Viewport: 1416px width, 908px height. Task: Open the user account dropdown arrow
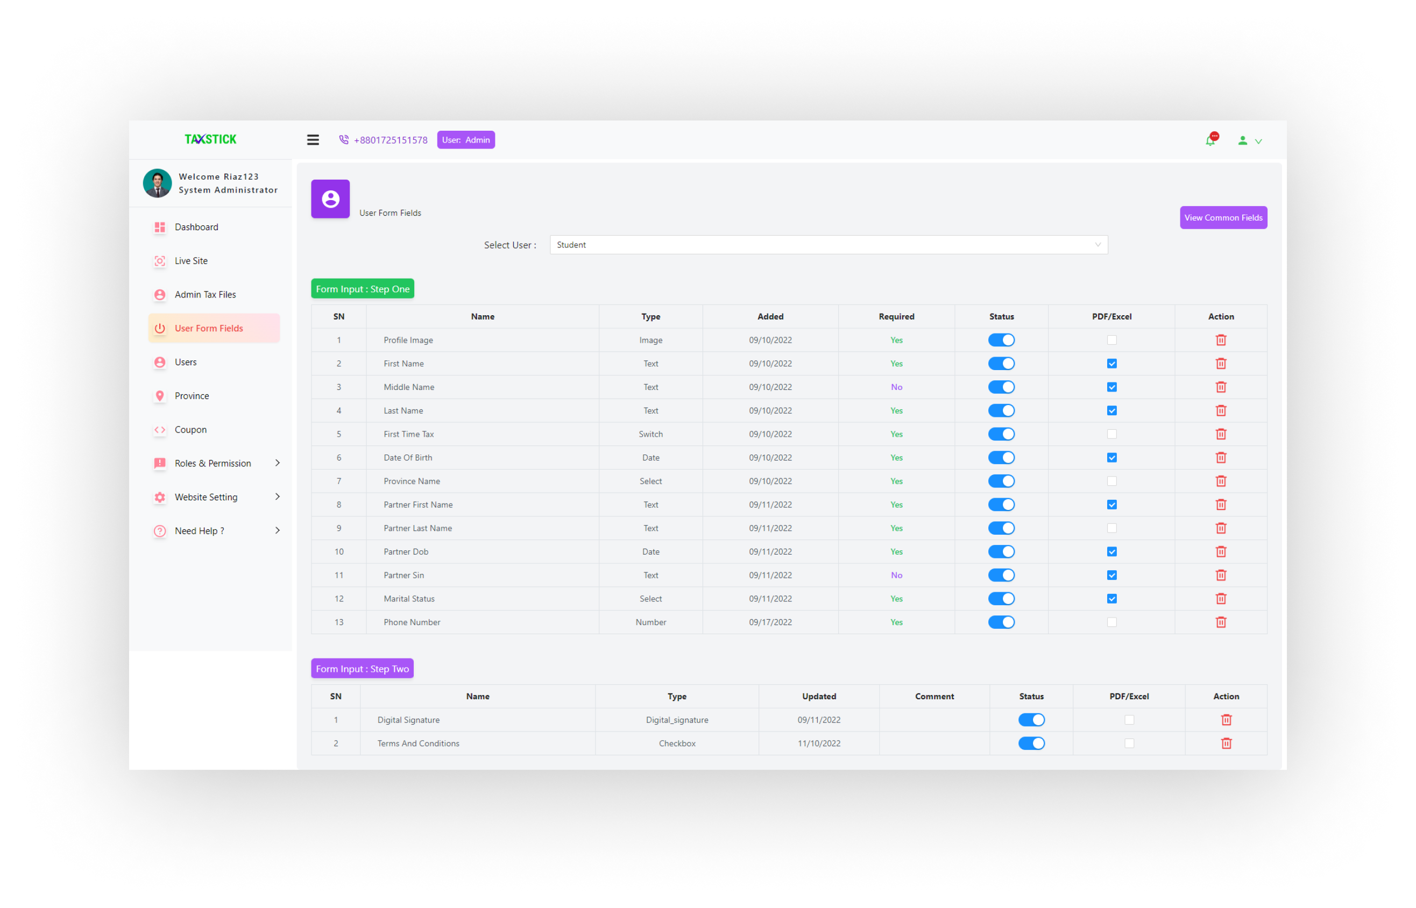pos(1258,141)
